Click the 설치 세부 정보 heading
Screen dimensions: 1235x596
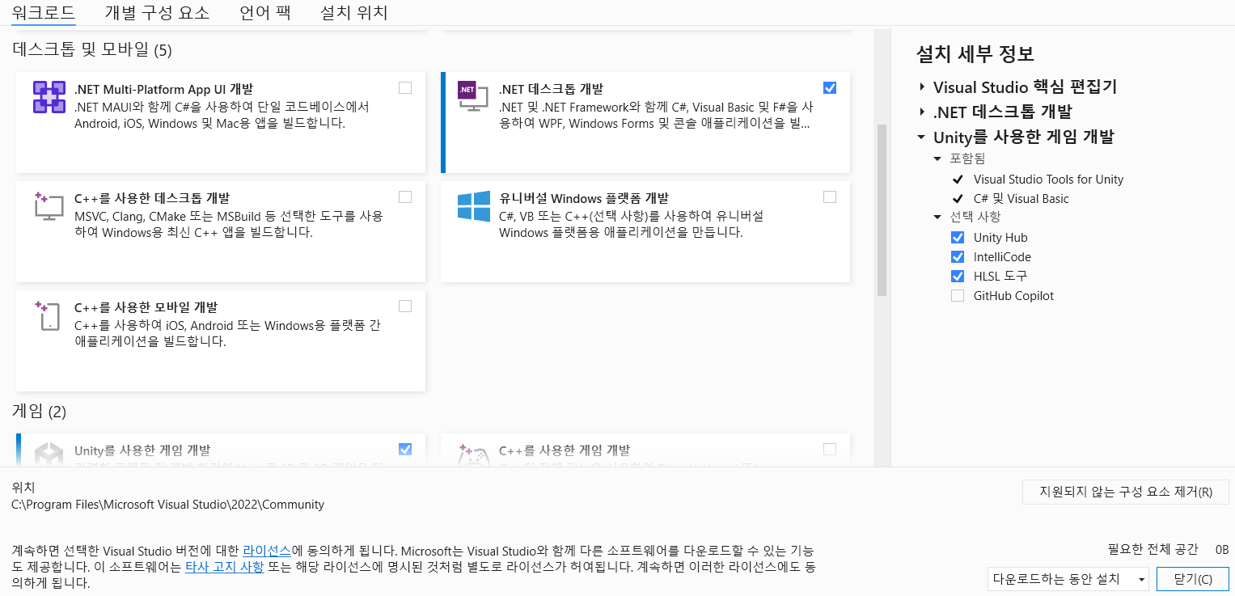pyautogui.click(x=975, y=54)
